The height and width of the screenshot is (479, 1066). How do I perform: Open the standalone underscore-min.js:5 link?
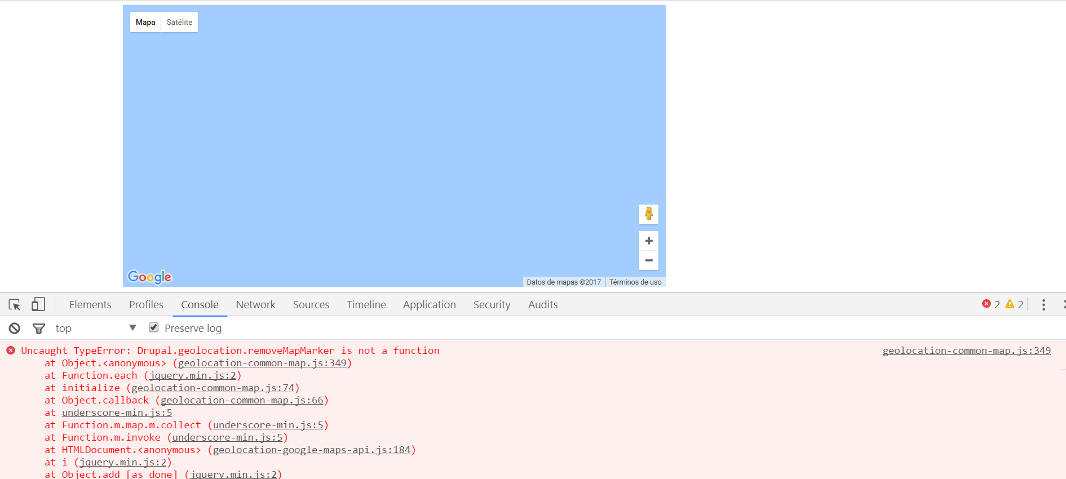117,413
